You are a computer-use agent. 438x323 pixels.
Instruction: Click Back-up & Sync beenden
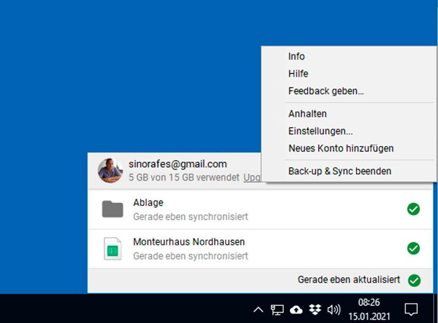339,171
